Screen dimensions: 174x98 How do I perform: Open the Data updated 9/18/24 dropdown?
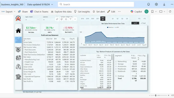40,5
